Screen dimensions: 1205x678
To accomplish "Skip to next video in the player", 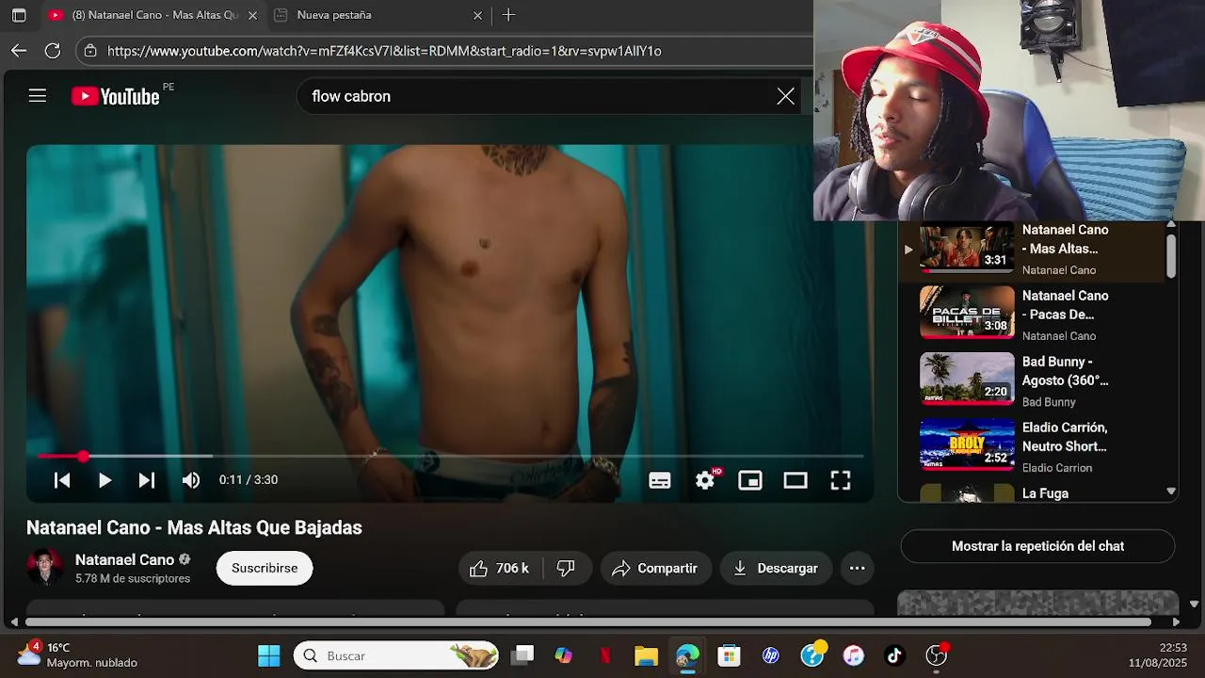I will (x=147, y=480).
